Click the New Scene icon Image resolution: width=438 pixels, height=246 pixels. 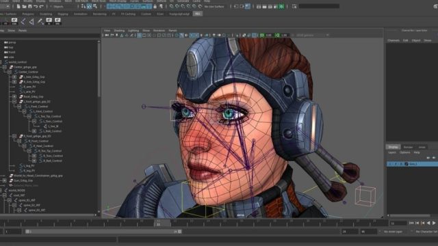pyautogui.click(x=18, y=6)
